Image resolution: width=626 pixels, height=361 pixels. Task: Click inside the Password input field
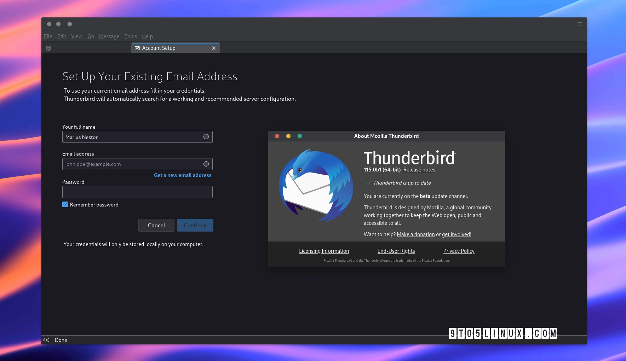(137, 192)
